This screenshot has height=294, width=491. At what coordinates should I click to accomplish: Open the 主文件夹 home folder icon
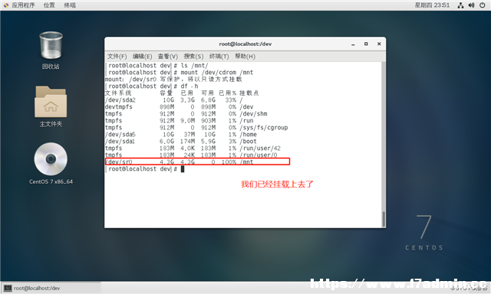click(x=51, y=102)
